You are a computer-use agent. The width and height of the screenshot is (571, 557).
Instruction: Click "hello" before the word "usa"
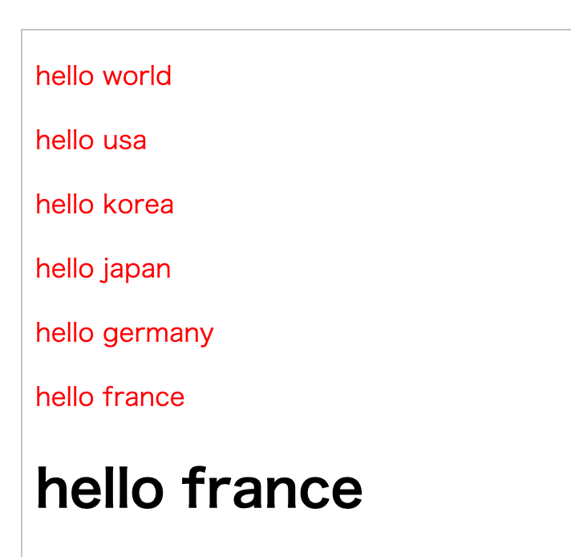65,140
